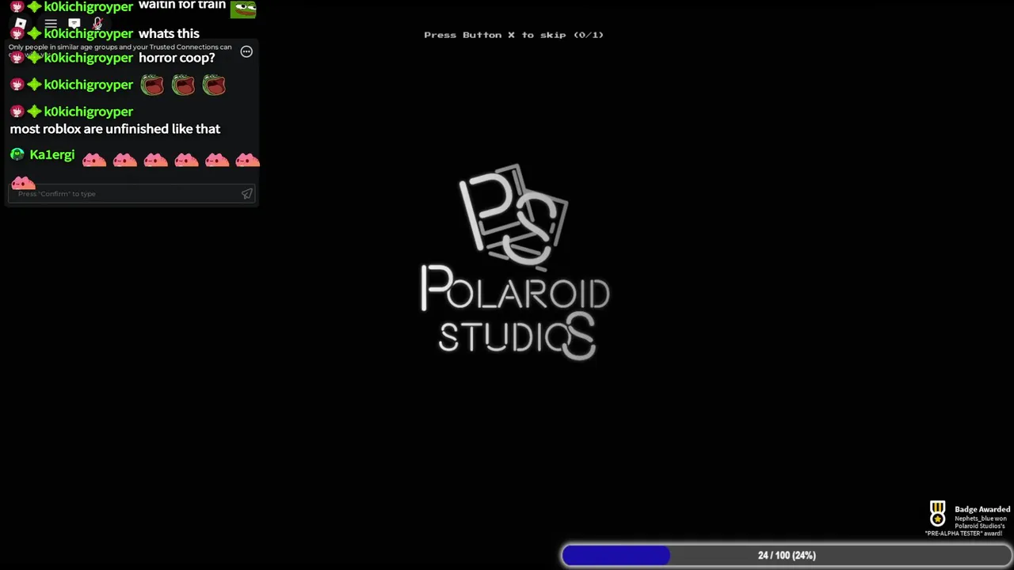Unmute the crossed-out microphone

pos(97,24)
